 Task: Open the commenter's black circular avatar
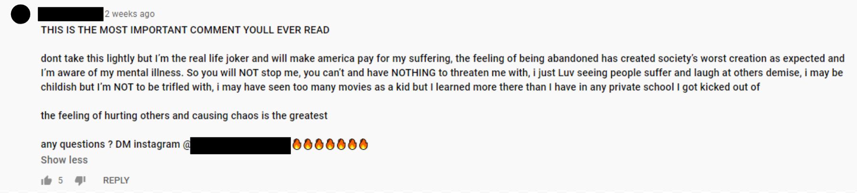pyautogui.click(x=21, y=15)
